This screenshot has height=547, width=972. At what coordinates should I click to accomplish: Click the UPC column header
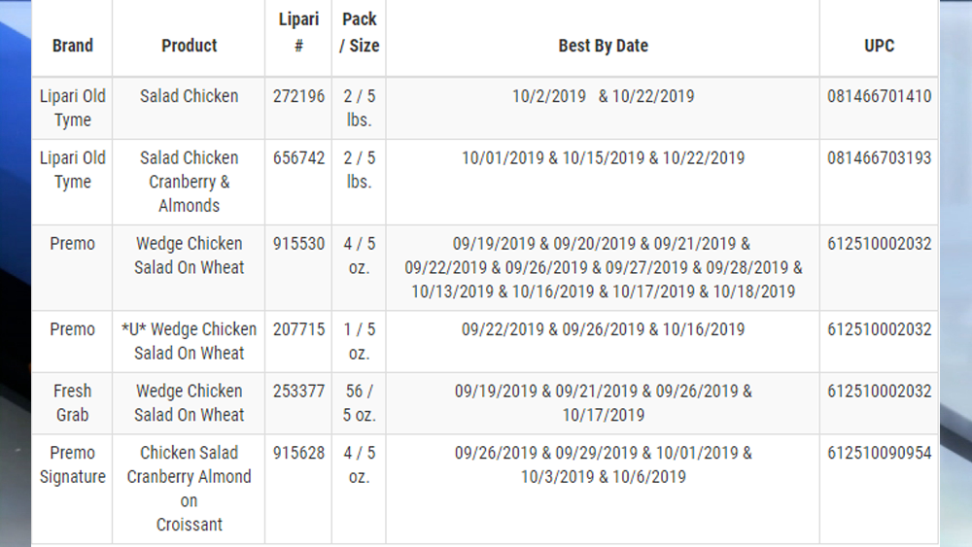pos(879,46)
